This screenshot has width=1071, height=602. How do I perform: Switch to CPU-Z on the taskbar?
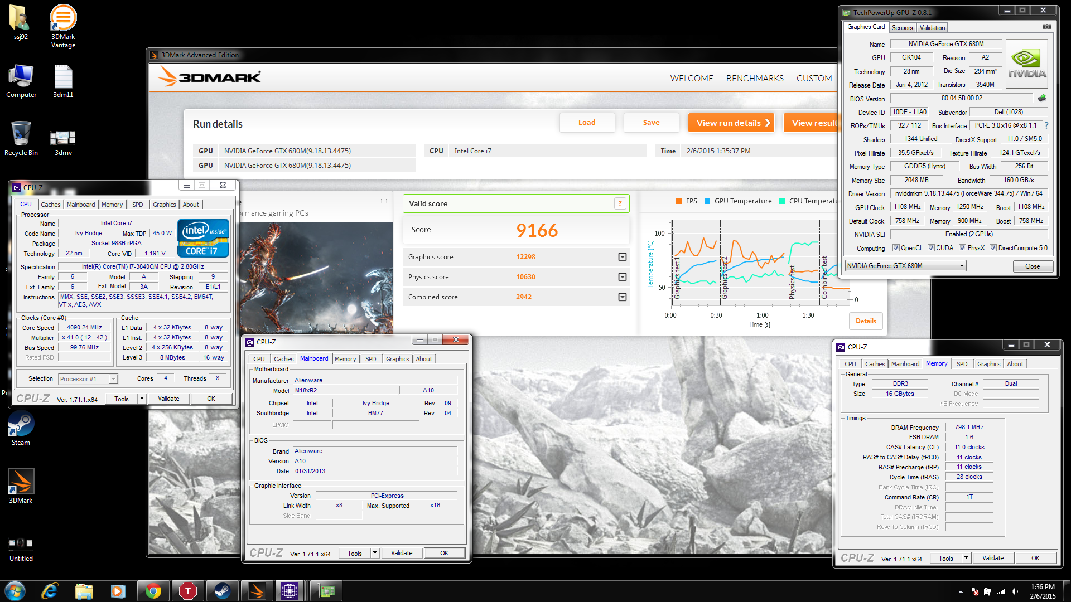290,591
